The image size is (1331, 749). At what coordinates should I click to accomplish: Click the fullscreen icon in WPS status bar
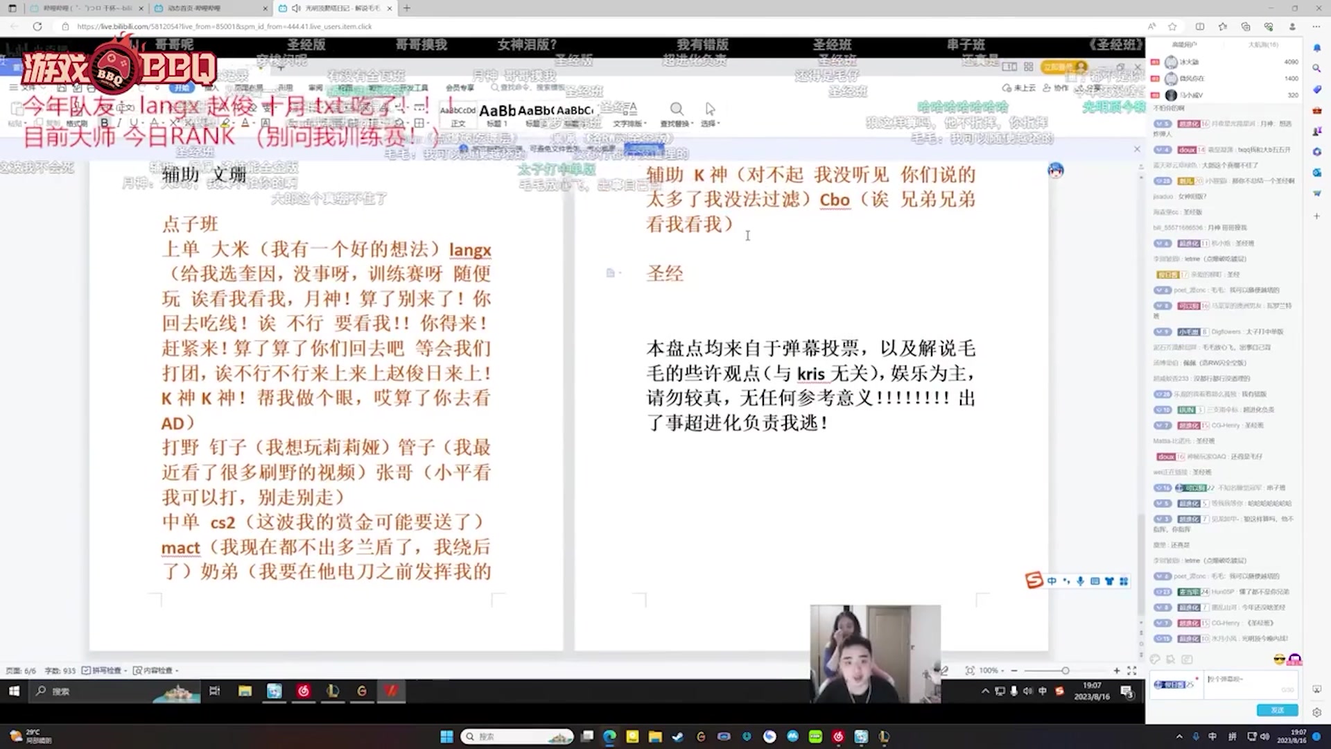click(x=1132, y=671)
